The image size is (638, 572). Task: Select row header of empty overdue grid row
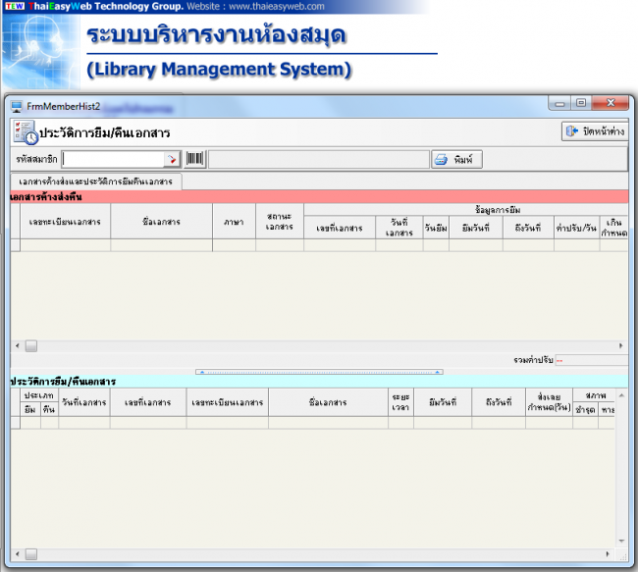click(16, 245)
